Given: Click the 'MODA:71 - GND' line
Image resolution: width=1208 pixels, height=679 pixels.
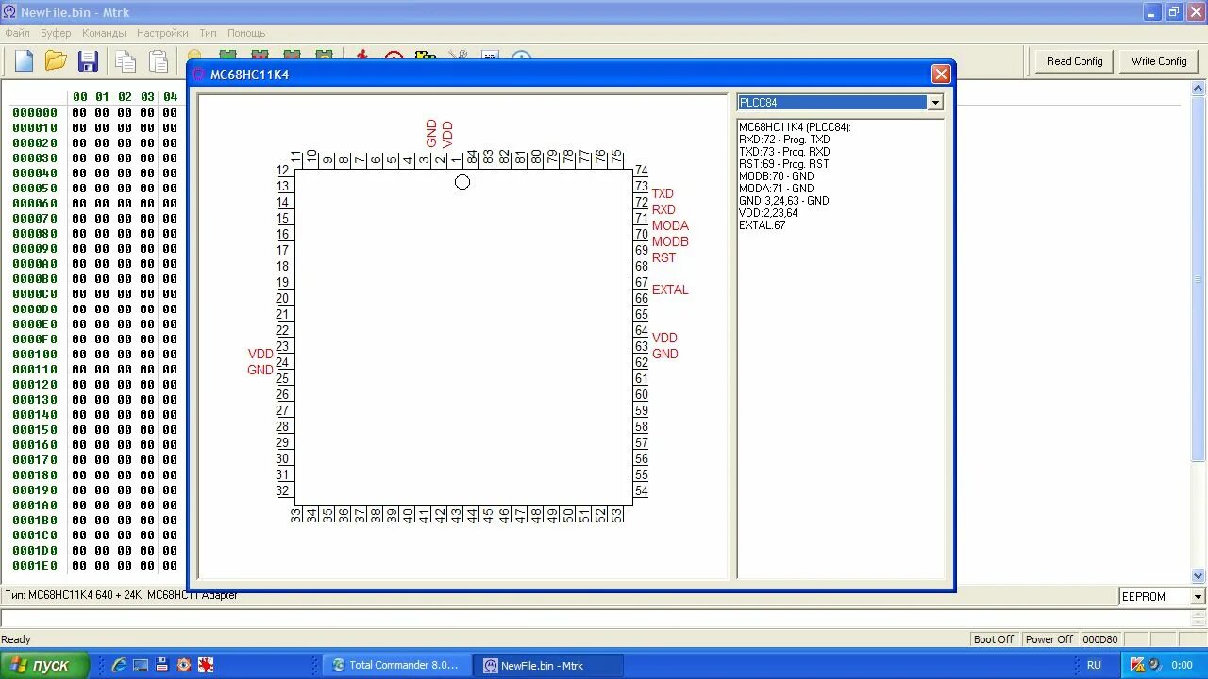Looking at the screenshot, I should [776, 189].
